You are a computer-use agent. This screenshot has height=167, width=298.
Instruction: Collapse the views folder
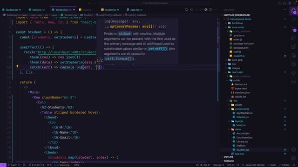pyautogui.click(x=238, y=129)
